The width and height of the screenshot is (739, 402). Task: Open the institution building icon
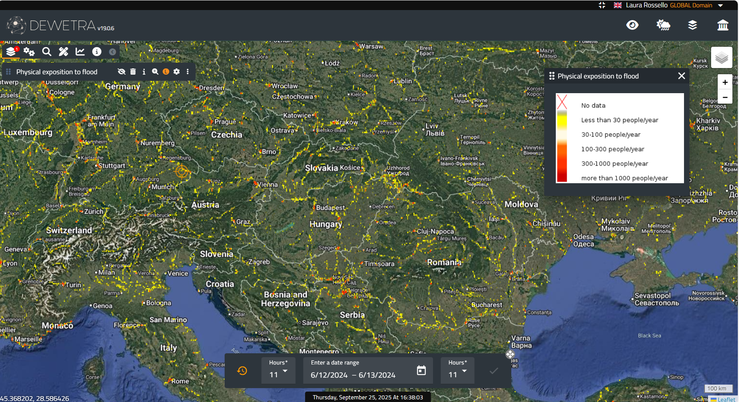click(x=722, y=26)
